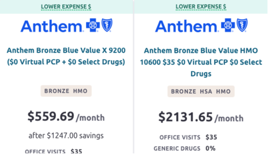Click OFFICE VISITS row on the left card

pyautogui.click(x=53, y=151)
